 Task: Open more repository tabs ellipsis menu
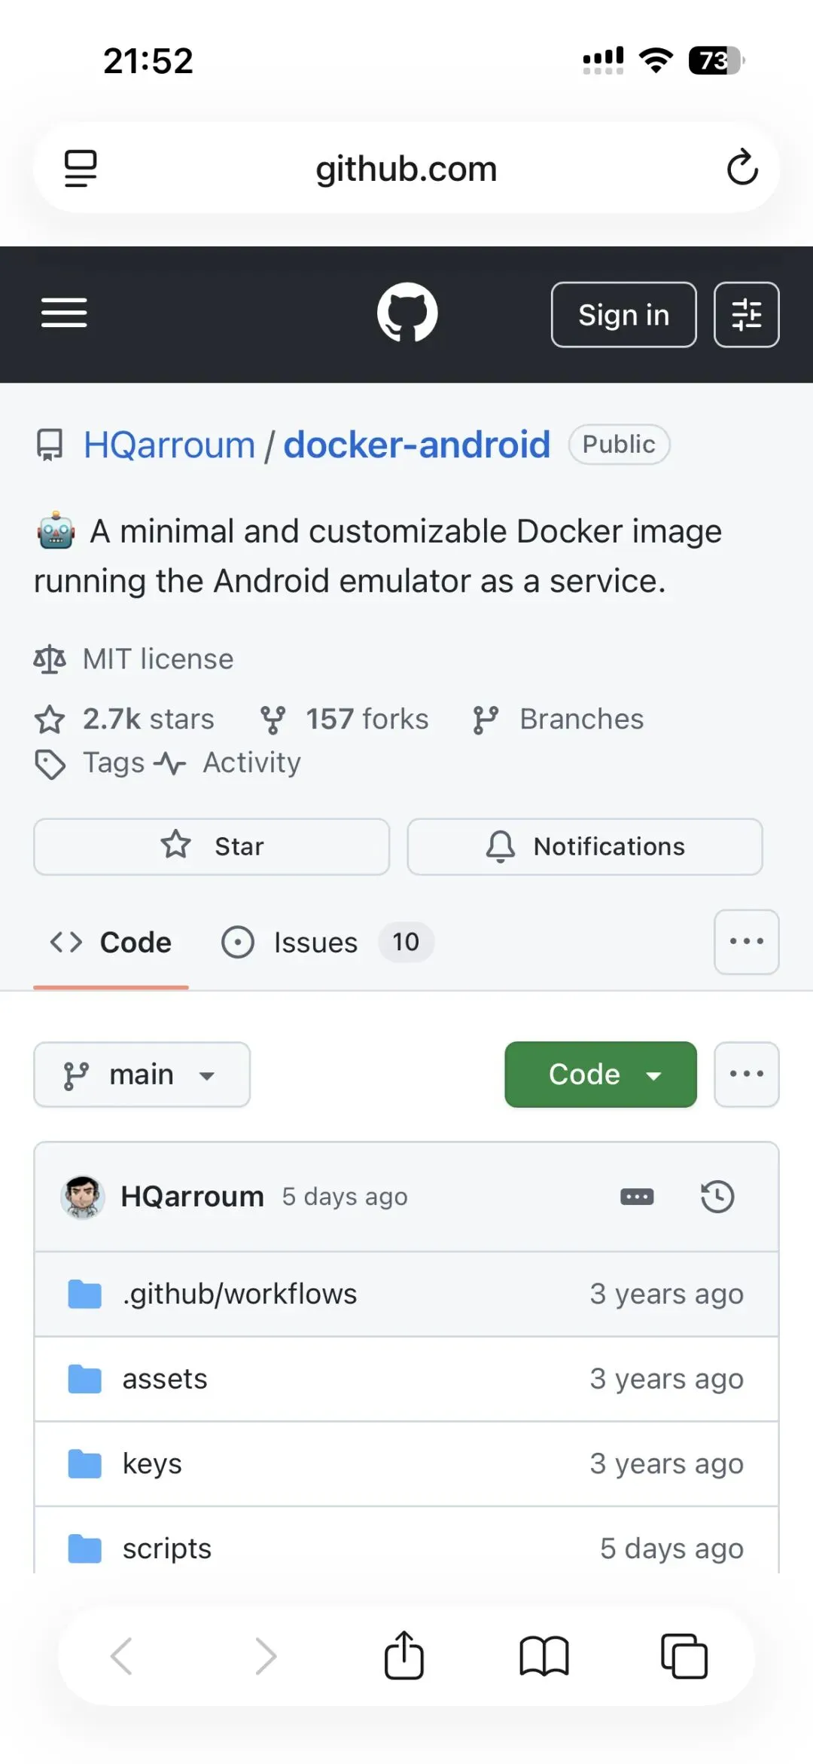click(x=746, y=942)
